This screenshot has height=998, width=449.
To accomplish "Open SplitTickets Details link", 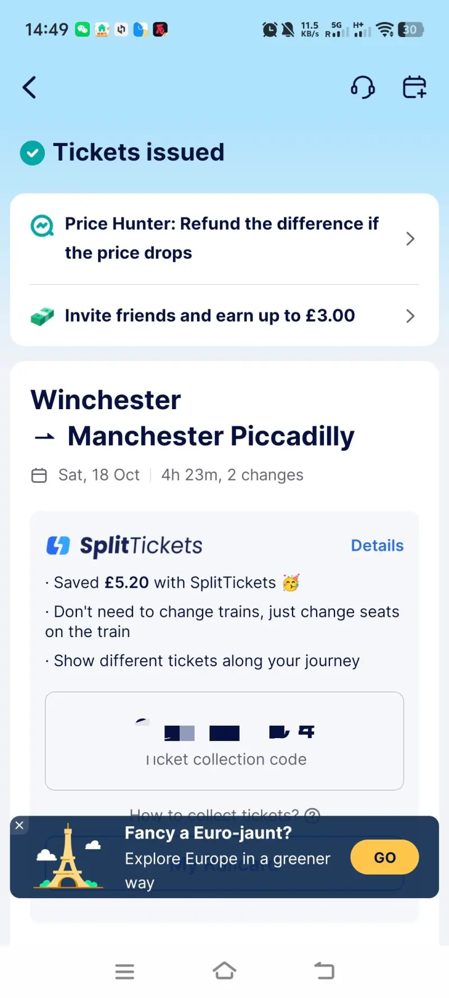I will click(377, 546).
